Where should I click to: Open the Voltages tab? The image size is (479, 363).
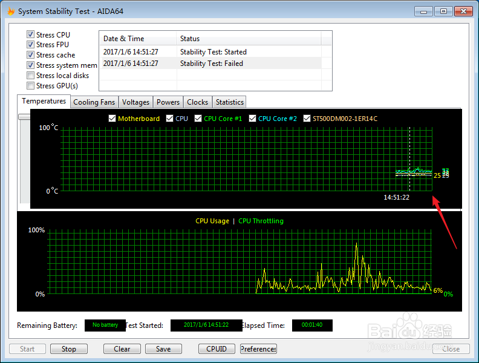click(135, 102)
